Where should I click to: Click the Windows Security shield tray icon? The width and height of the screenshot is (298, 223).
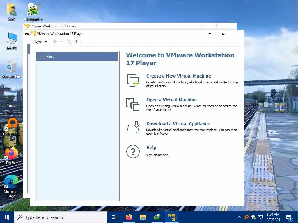253,217
